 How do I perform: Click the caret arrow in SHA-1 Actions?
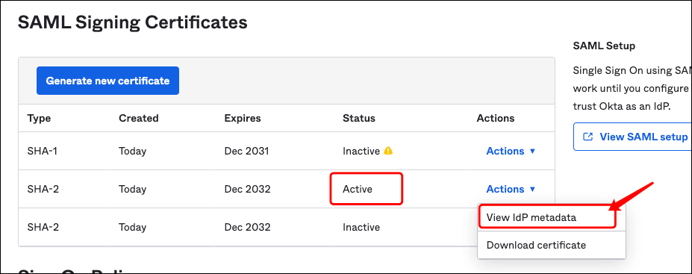tap(532, 152)
